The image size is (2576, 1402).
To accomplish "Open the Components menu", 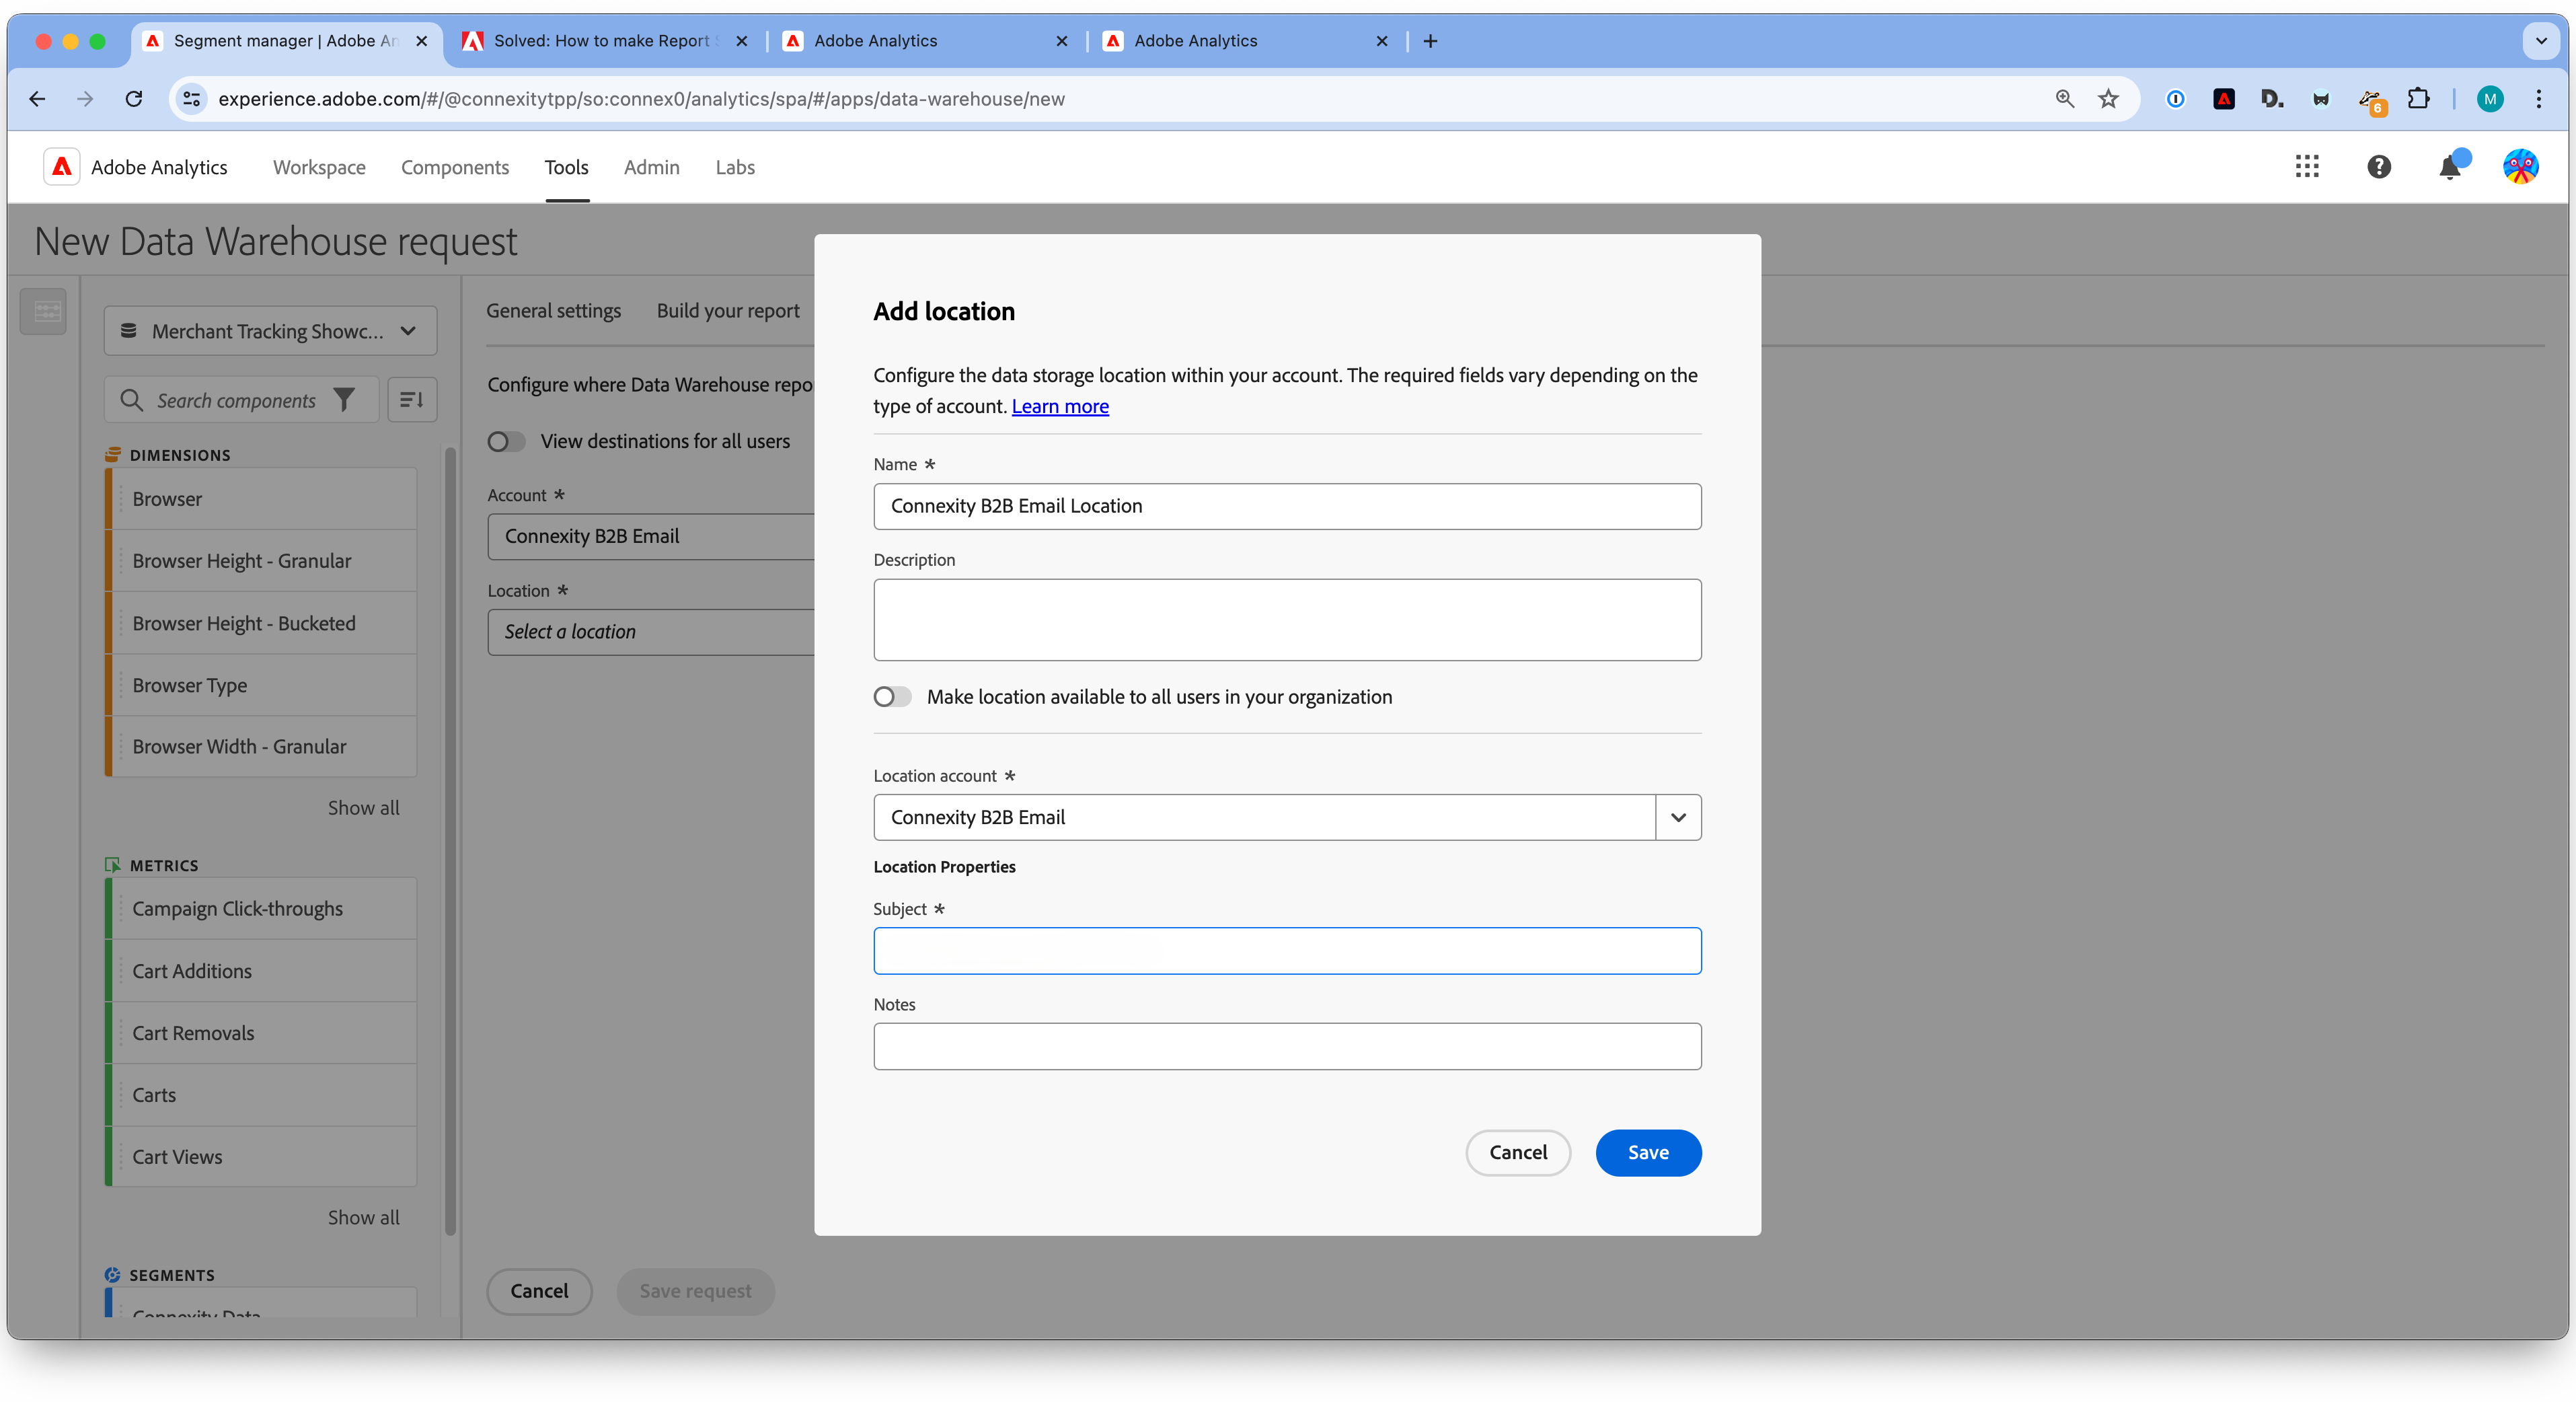I will [455, 168].
